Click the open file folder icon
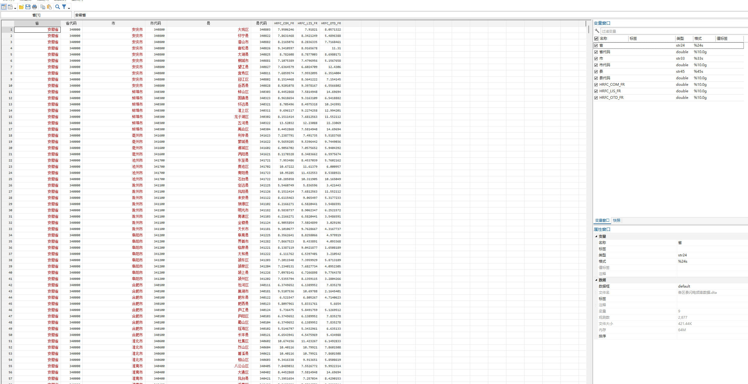The image size is (748, 384). point(21,7)
